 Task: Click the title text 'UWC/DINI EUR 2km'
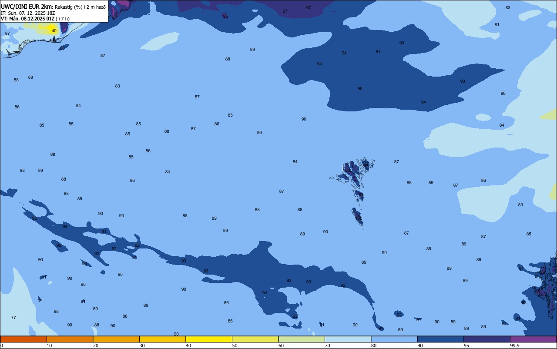tap(26, 7)
